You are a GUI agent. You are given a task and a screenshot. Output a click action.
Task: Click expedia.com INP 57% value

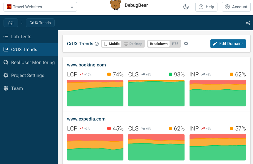tap(240, 128)
